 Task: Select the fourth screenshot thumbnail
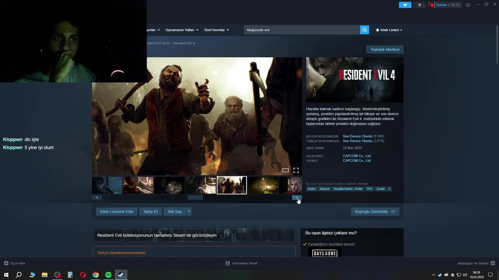click(201, 185)
